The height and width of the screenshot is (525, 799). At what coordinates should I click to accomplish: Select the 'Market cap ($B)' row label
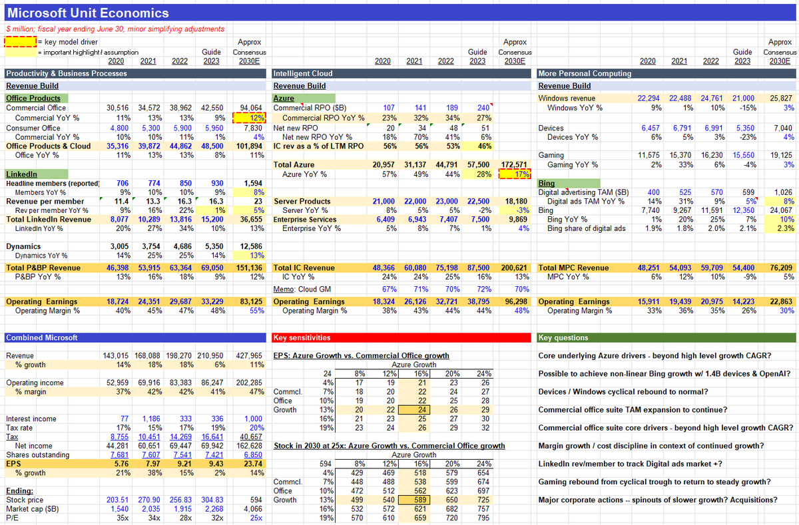tap(33, 509)
